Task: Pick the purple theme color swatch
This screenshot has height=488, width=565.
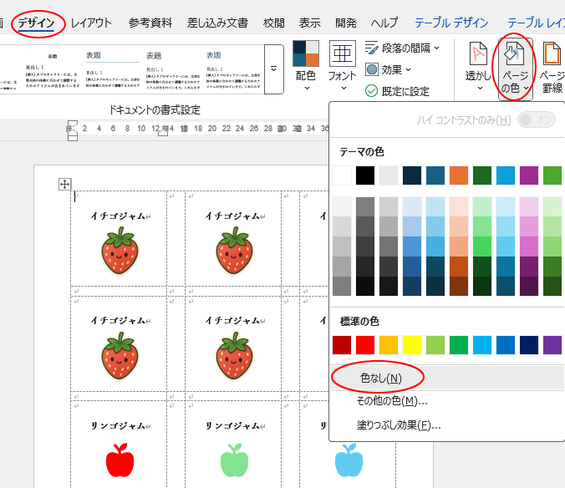Action: (529, 175)
